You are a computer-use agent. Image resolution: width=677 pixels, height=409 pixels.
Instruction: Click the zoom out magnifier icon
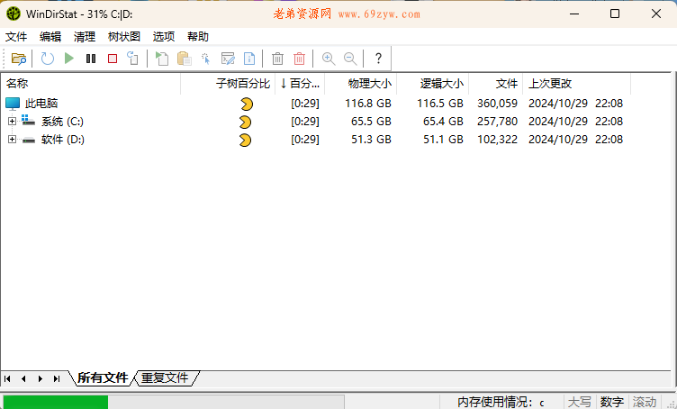pos(350,59)
